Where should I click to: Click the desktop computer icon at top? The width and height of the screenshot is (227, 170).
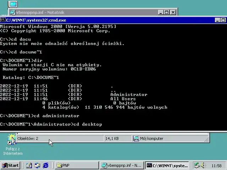[x=13, y=4]
